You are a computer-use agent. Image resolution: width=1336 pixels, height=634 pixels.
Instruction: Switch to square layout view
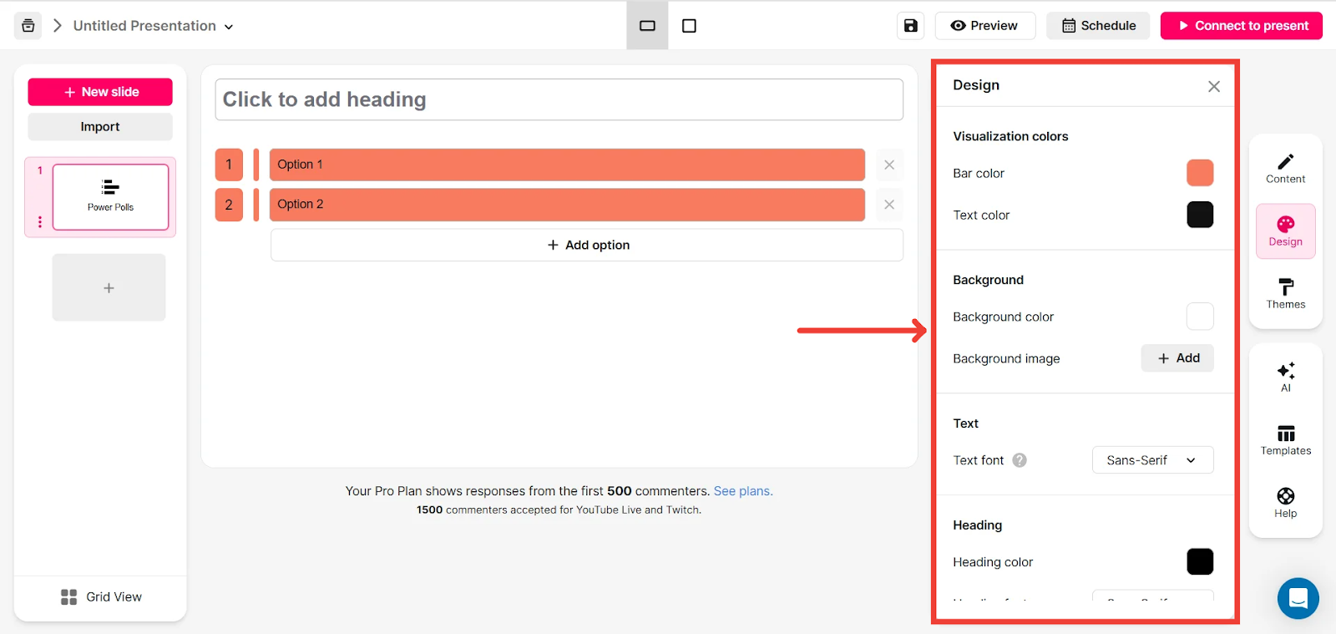pyautogui.click(x=689, y=26)
